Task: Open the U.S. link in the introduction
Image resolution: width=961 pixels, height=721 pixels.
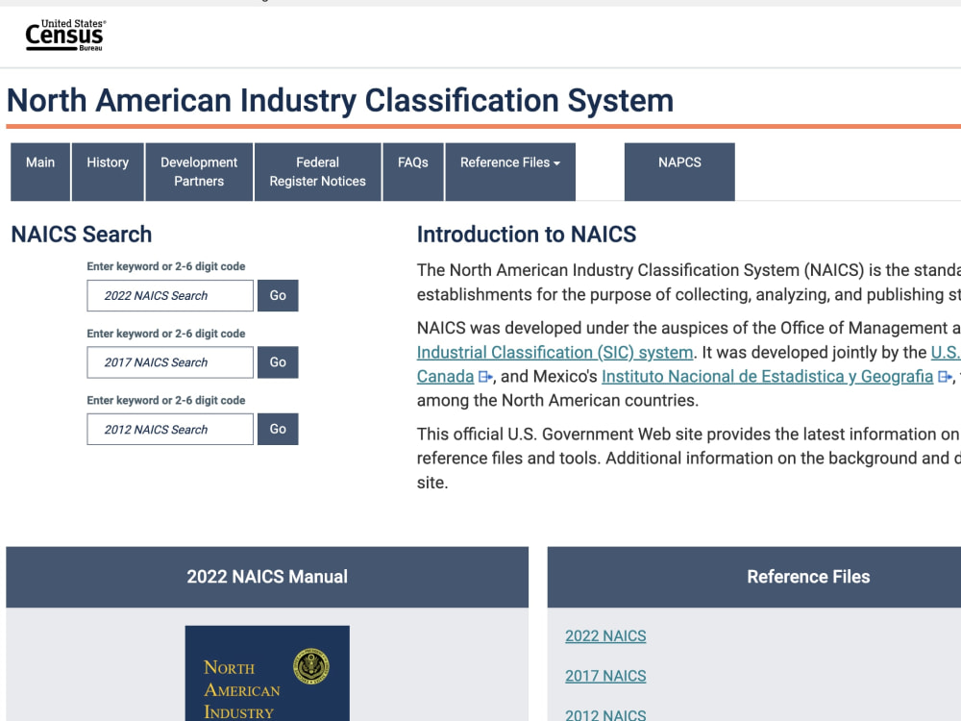Action: coord(946,353)
